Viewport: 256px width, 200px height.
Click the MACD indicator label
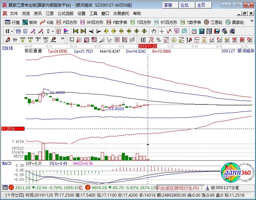7,164
